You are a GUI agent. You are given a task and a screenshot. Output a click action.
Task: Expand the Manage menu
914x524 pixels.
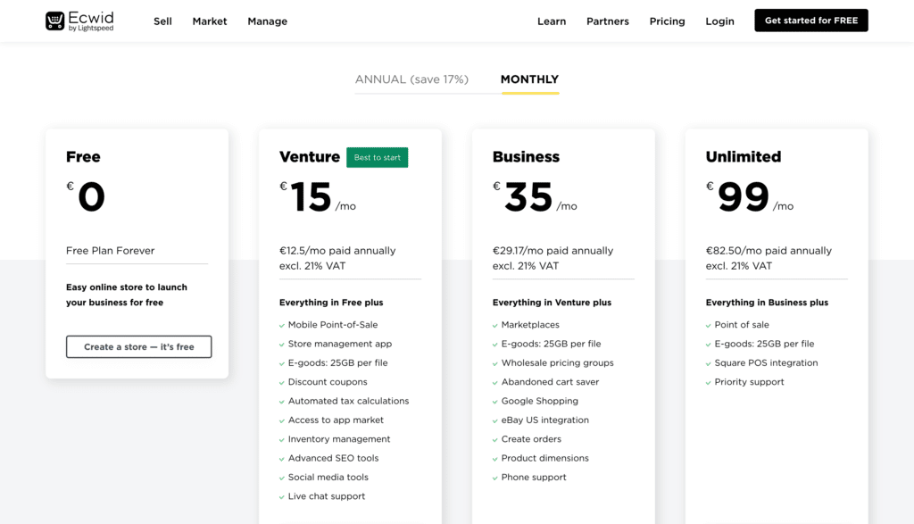click(267, 21)
